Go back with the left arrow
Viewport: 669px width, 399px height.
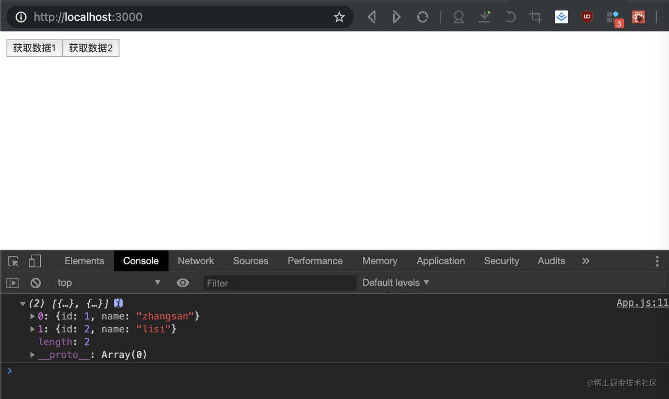[372, 17]
